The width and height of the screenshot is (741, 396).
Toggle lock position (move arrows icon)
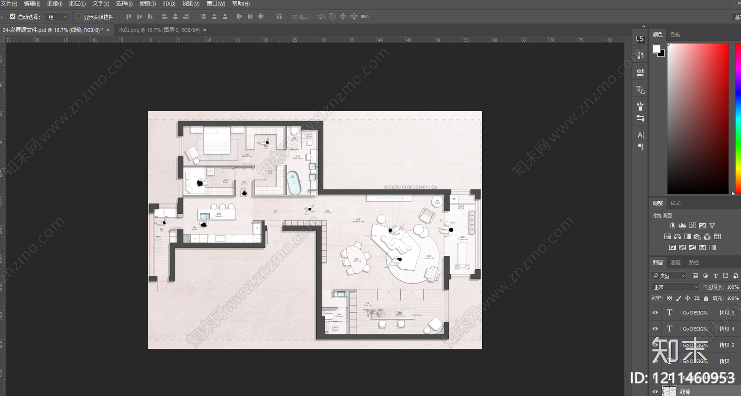point(687,298)
